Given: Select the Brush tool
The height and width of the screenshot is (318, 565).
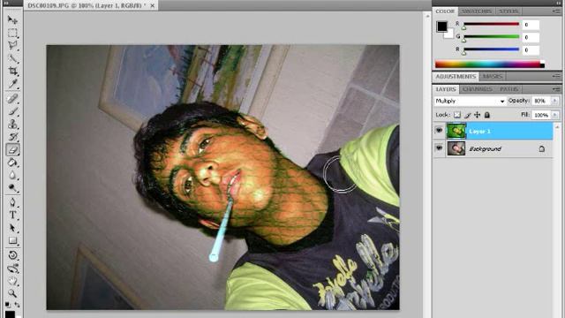Looking at the screenshot, I should 12,111.
